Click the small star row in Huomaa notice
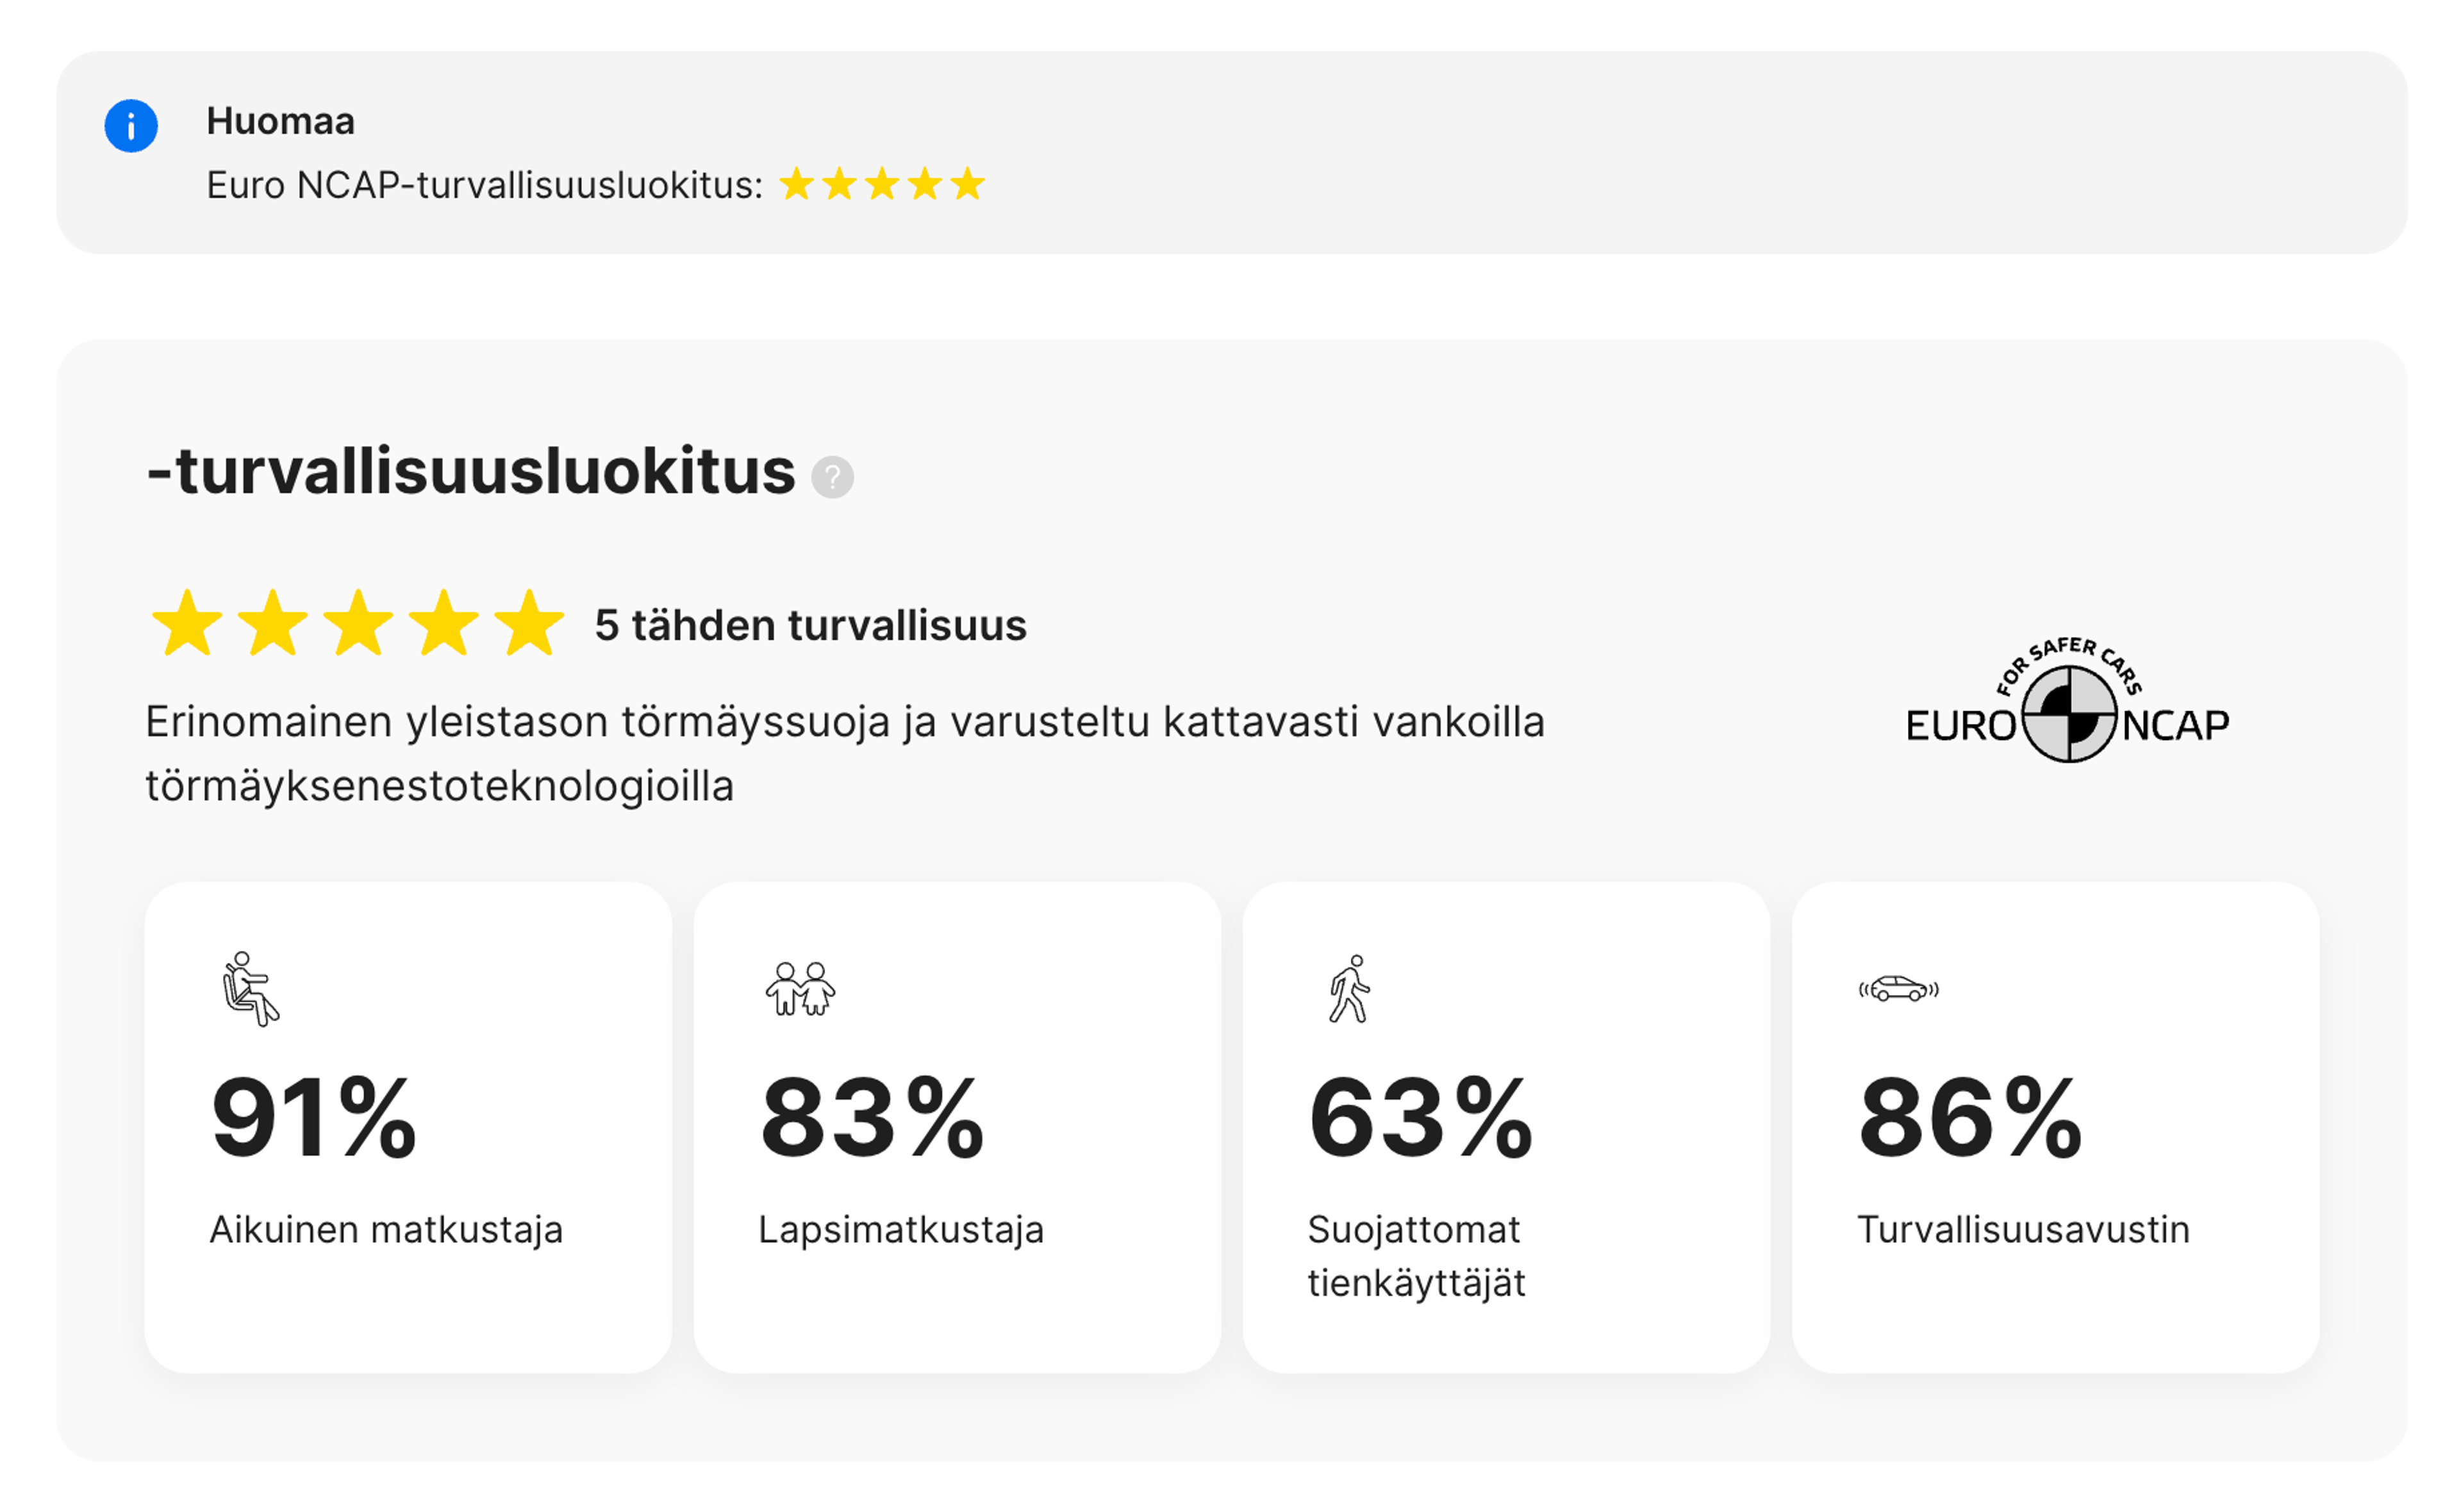 click(882, 185)
